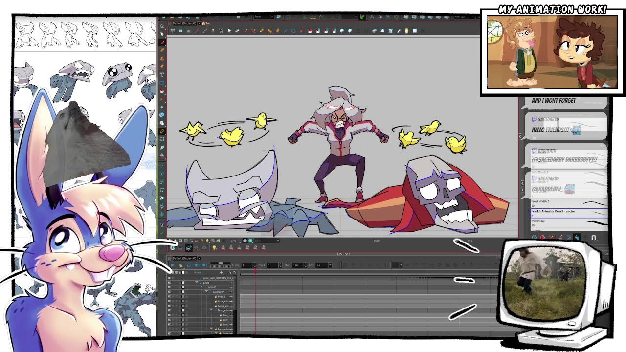Select the Rectangle shape tool

[162, 83]
